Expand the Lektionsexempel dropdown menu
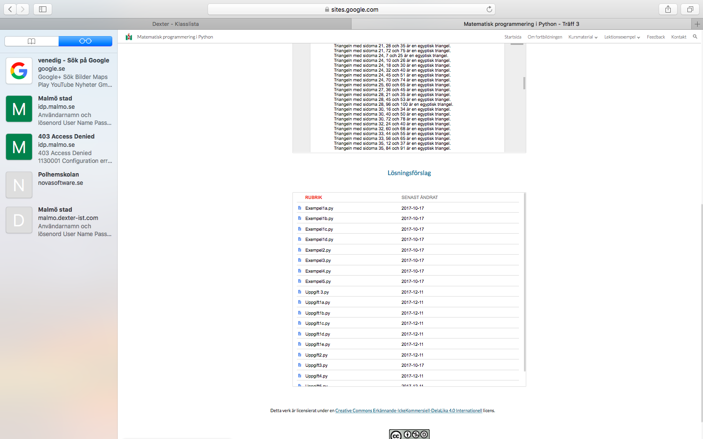 pos(621,37)
